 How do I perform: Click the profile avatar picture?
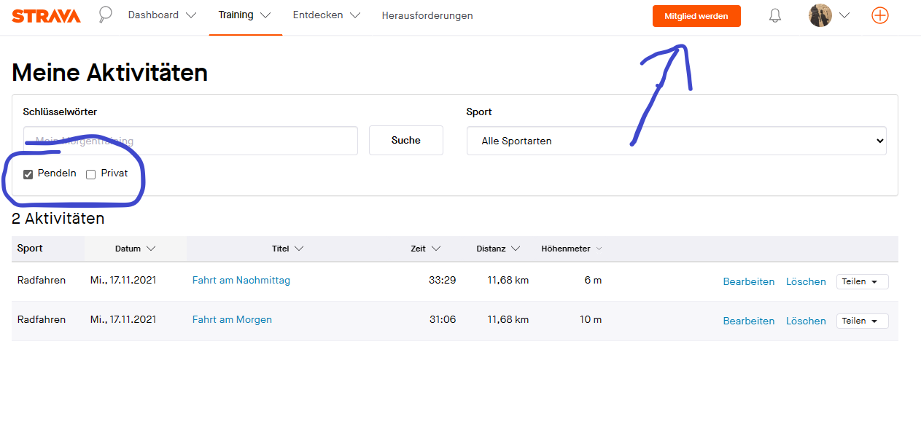(820, 15)
